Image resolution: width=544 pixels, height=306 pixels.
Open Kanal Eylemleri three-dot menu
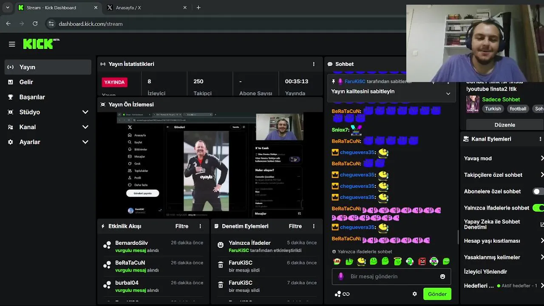coord(540,139)
